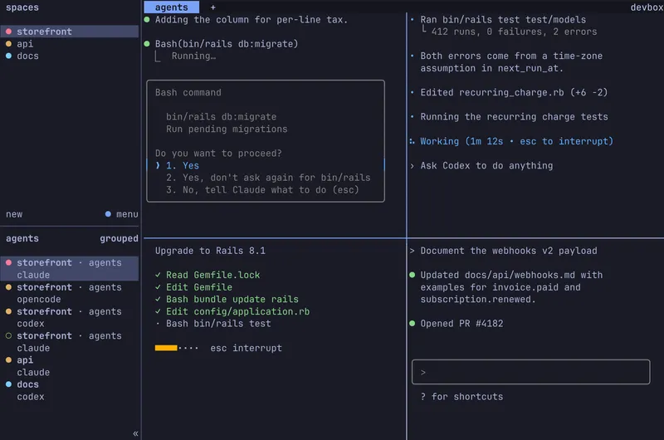
Task: Click 'Document the webhooks v2 payload' prompt
Action: (509, 251)
